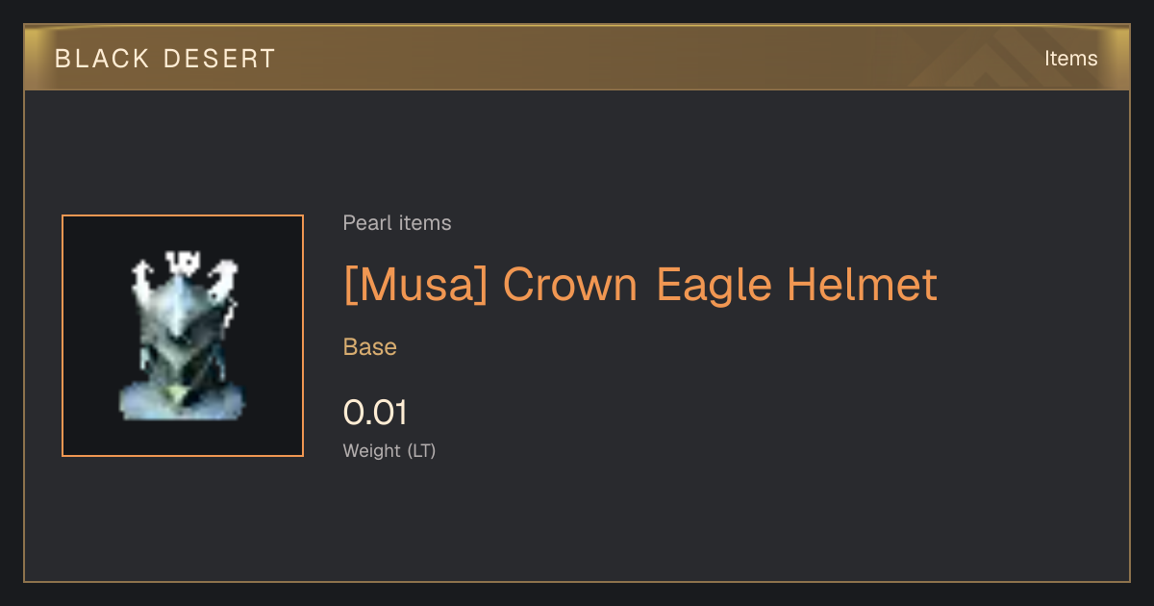This screenshot has height=606, width=1154.
Task: Click the Weight (LT) caption
Action: pyautogui.click(x=389, y=450)
